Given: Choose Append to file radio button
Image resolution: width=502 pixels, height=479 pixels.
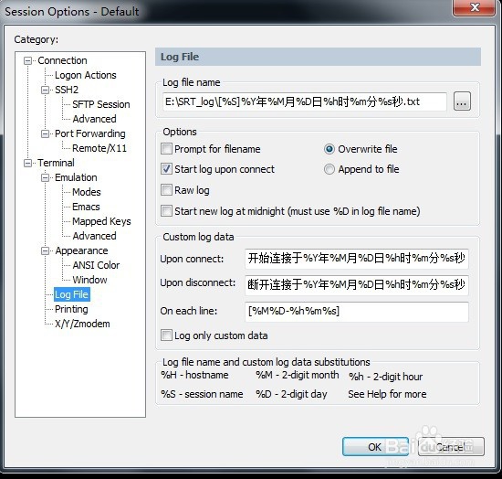Looking at the screenshot, I should coord(329,169).
